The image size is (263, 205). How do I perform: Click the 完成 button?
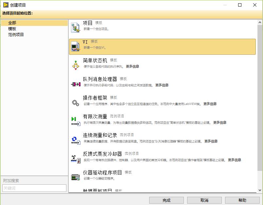(x=167, y=200)
